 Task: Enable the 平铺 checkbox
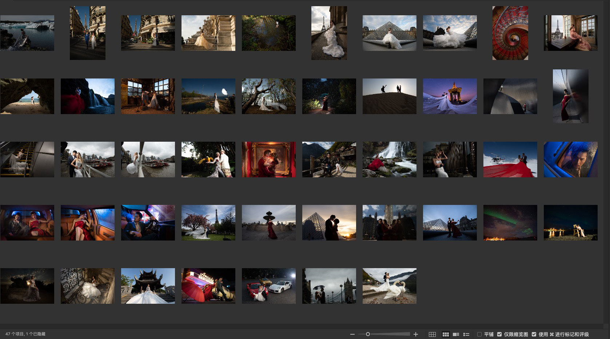point(479,334)
